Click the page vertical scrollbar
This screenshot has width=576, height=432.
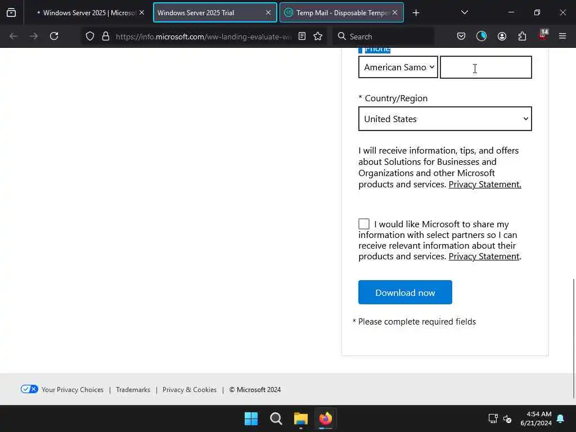pos(573,338)
